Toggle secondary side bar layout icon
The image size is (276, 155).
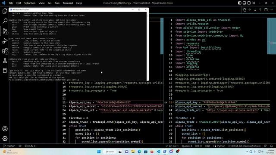249,3
